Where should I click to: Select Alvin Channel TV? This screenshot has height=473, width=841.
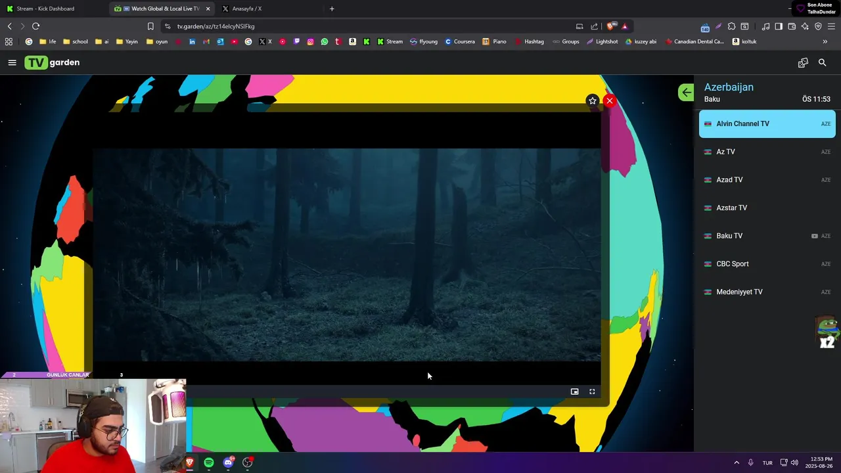pyautogui.click(x=767, y=124)
